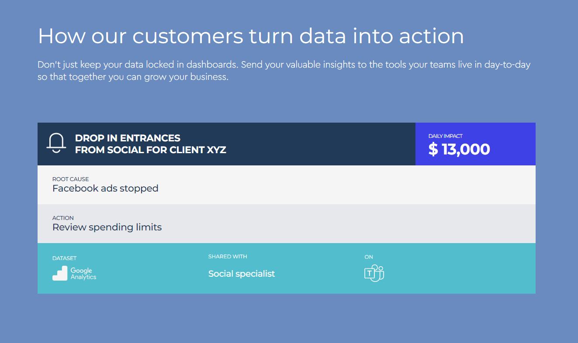The image size is (578, 343).
Task: Select the "$ 13,000" daily impact value
Action: [x=459, y=149]
